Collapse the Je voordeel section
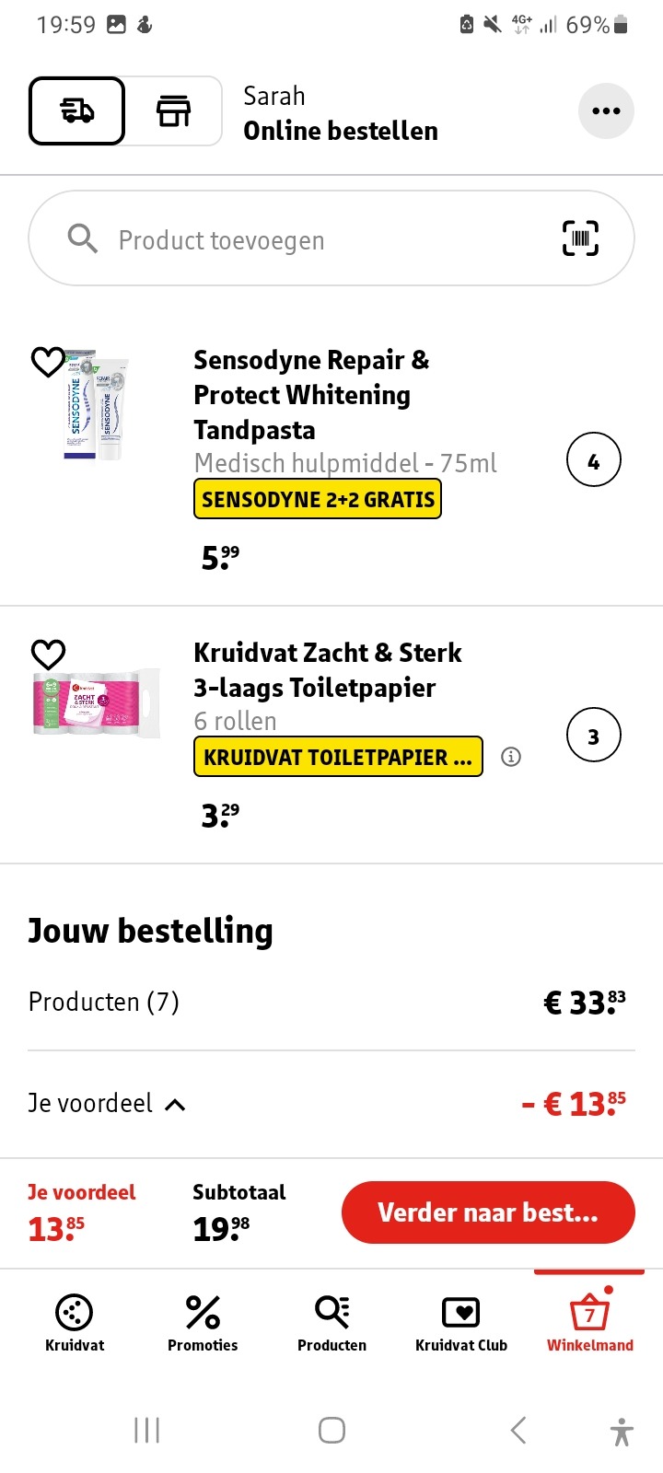This screenshot has width=663, height=1473. pos(174,1102)
